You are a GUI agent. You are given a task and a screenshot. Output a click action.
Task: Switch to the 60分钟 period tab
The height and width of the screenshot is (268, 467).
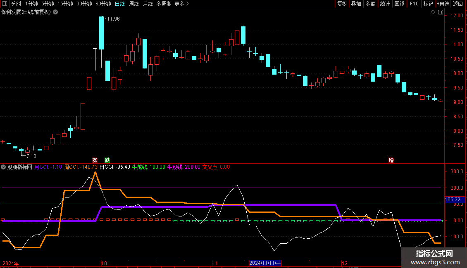click(103, 4)
